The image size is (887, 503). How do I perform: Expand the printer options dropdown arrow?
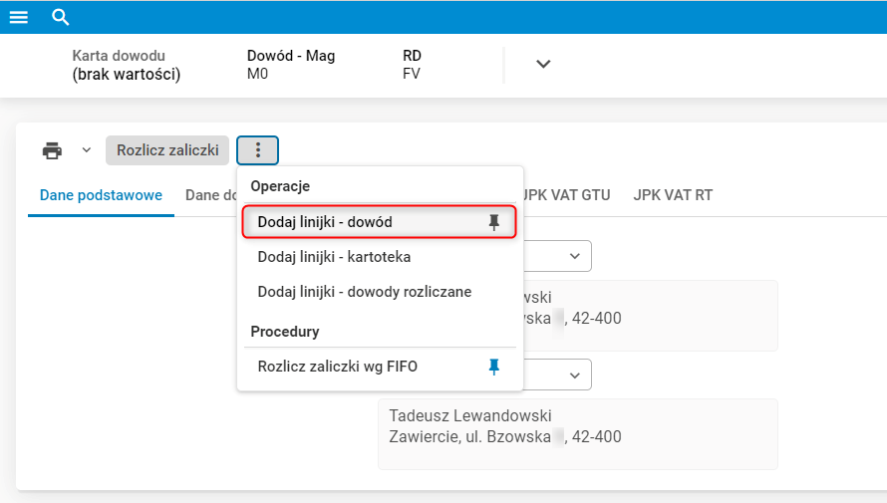click(x=86, y=150)
